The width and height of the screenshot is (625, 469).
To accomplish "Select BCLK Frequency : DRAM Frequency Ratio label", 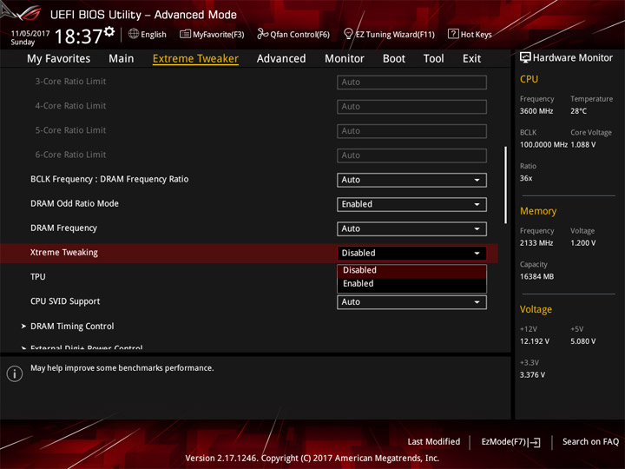I will 109,179.
